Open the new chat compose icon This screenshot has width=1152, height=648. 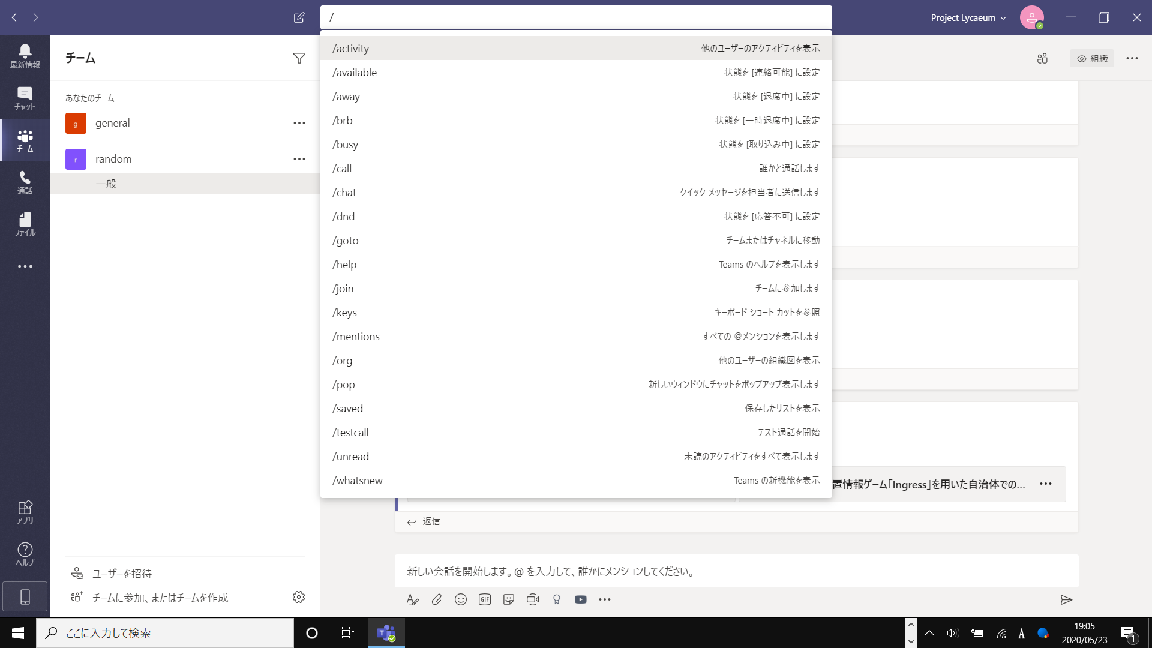pos(299,17)
